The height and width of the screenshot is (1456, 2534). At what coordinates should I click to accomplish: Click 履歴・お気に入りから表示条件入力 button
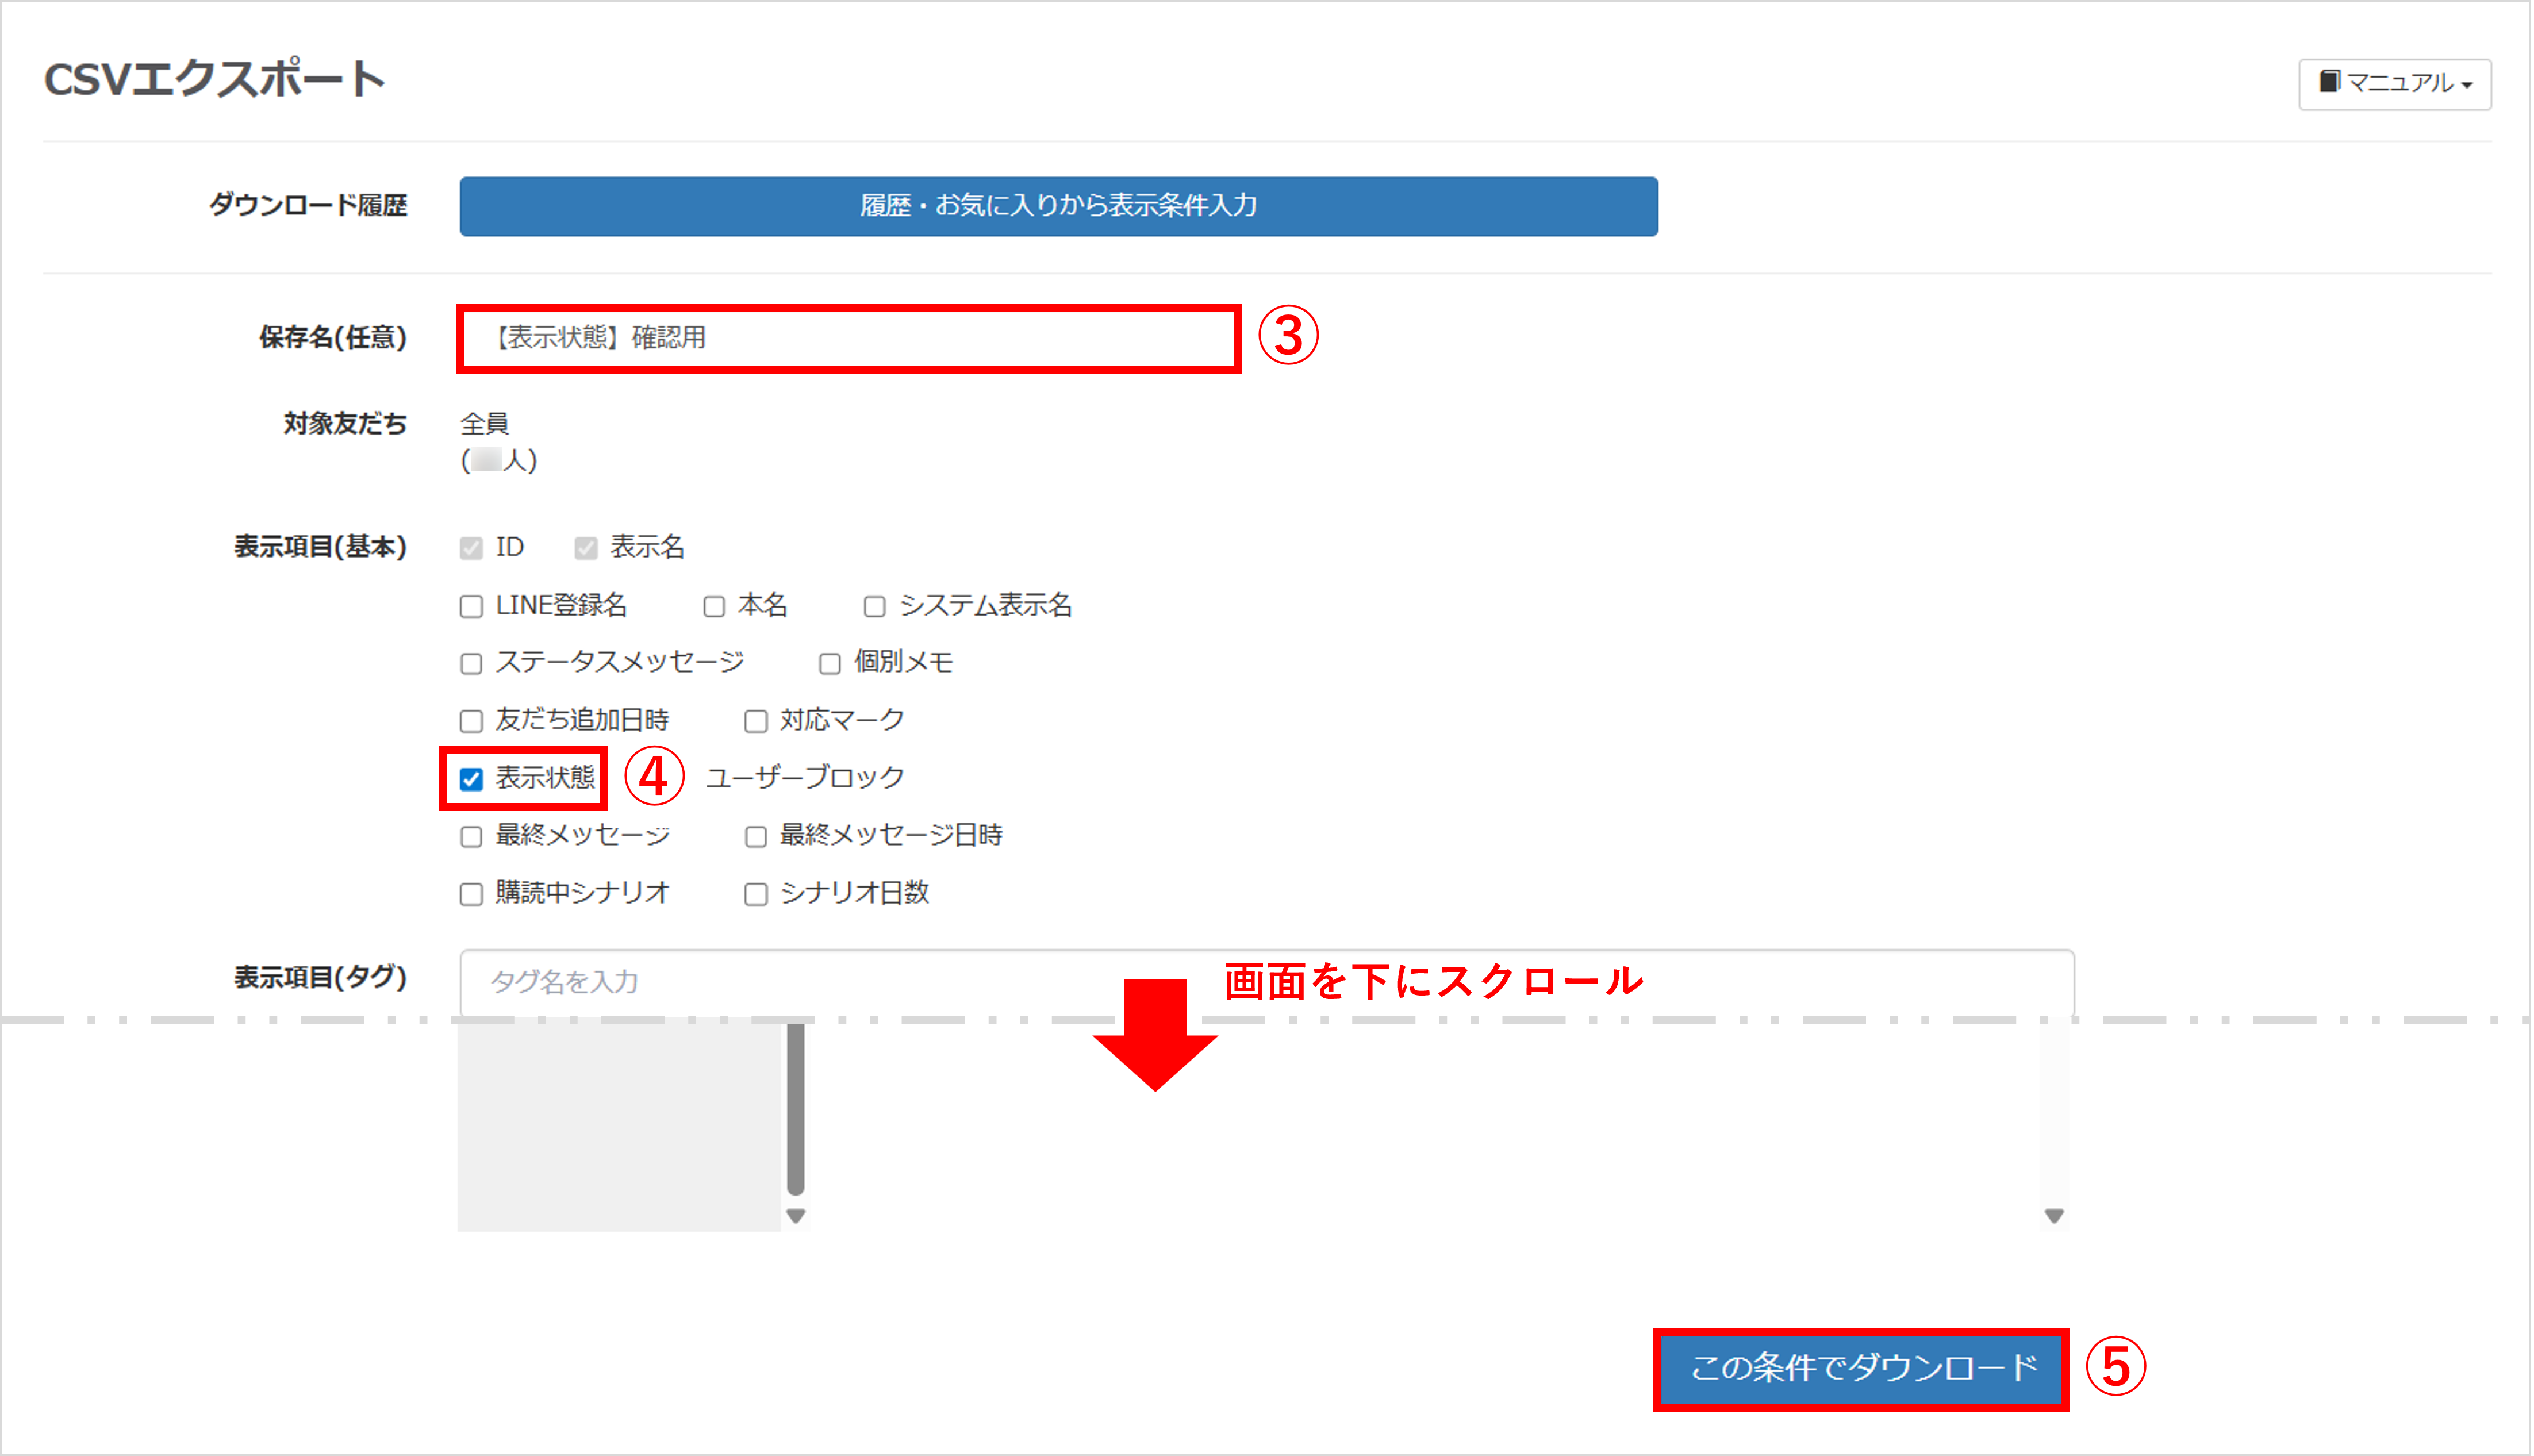click(1058, 206)
